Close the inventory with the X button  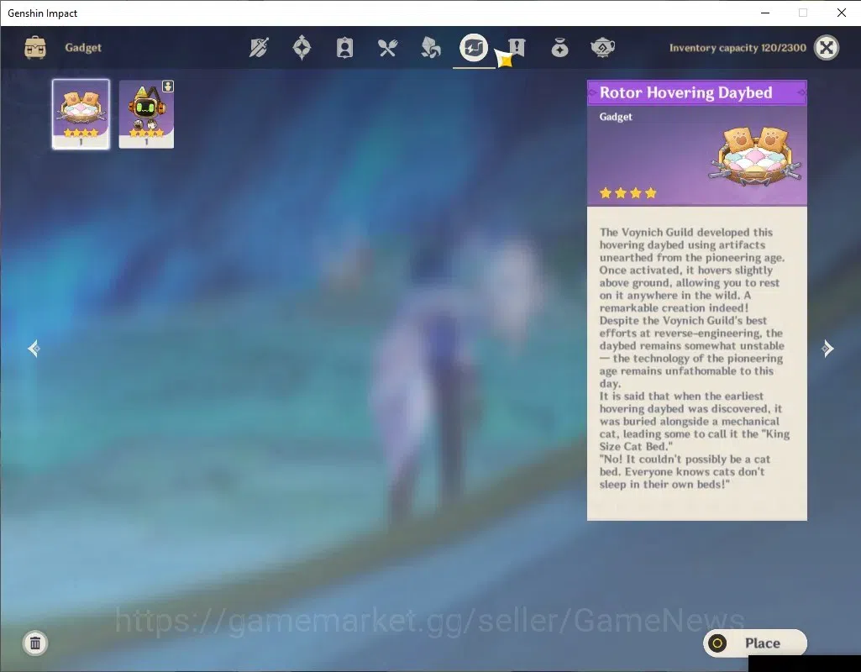[x=827, y=48]
